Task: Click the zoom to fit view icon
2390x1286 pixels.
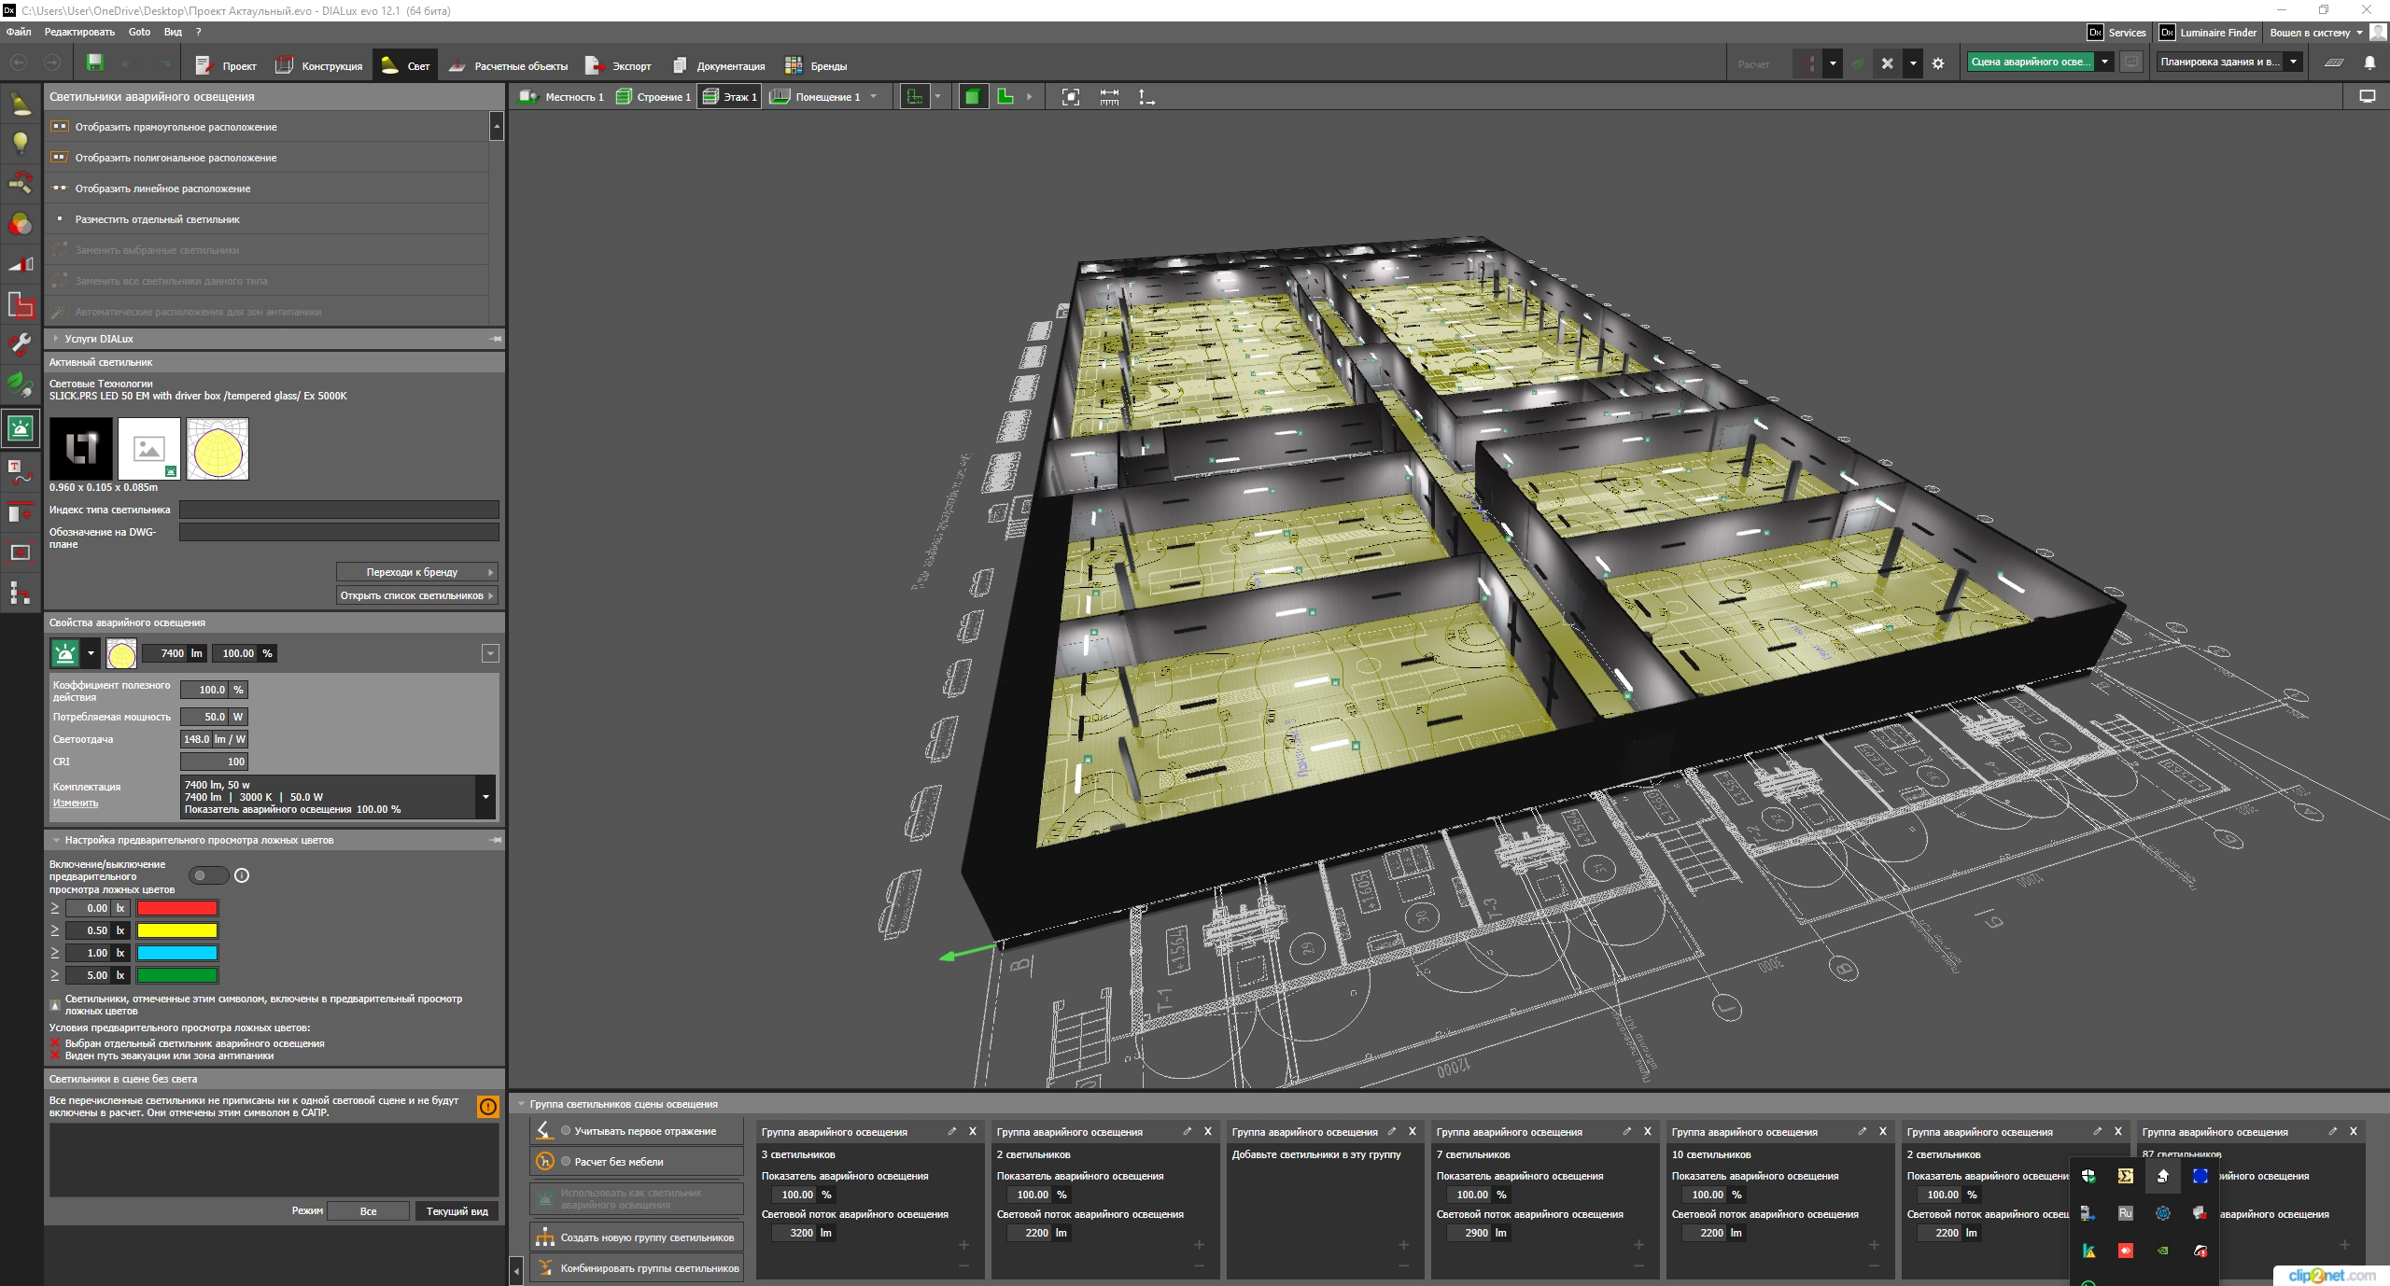Action: tap(1071, 97)
